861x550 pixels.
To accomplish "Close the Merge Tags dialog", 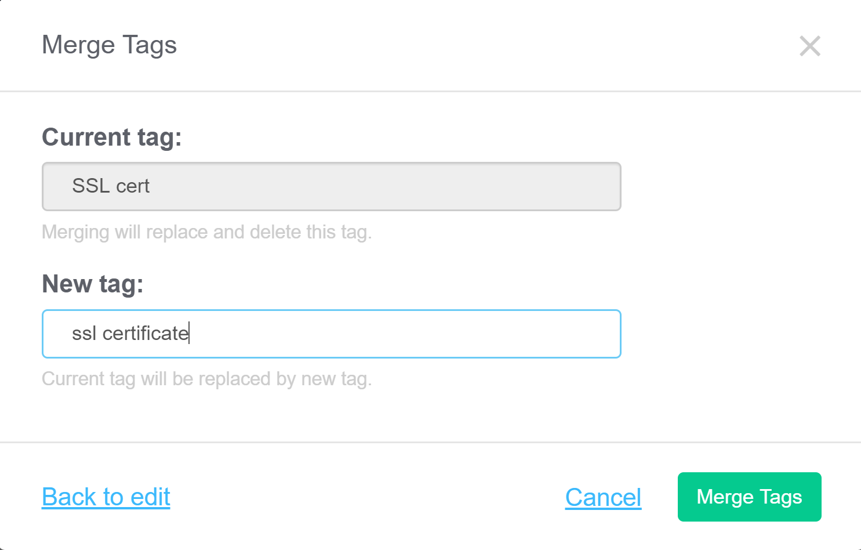I will pos(809,46).
